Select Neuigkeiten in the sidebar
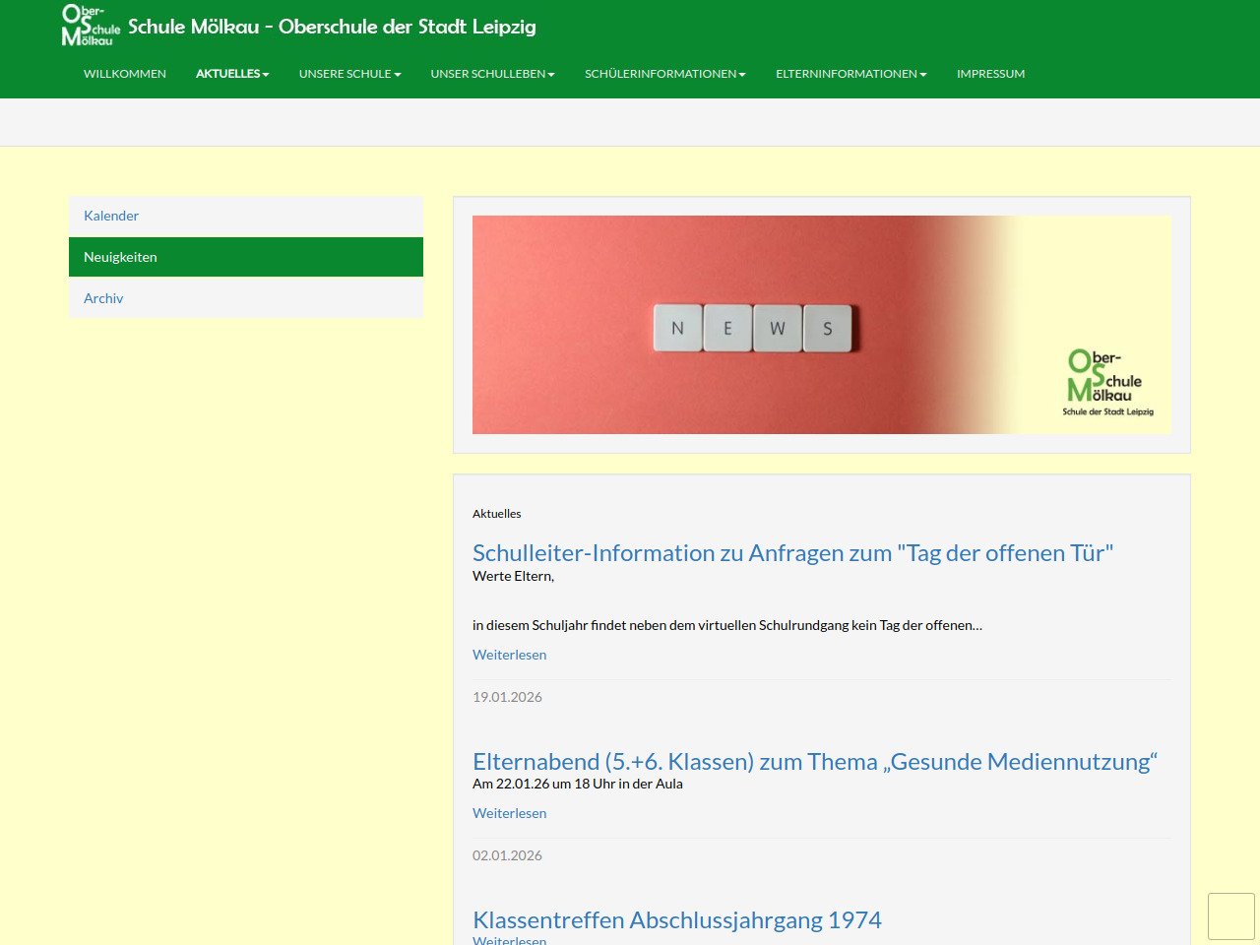This screenshot has height=945, width=1260. [x=120, y=257]
